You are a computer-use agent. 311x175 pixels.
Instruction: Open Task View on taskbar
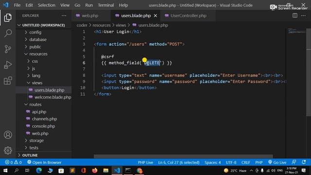pyautogui.click(x=27, y=171)
